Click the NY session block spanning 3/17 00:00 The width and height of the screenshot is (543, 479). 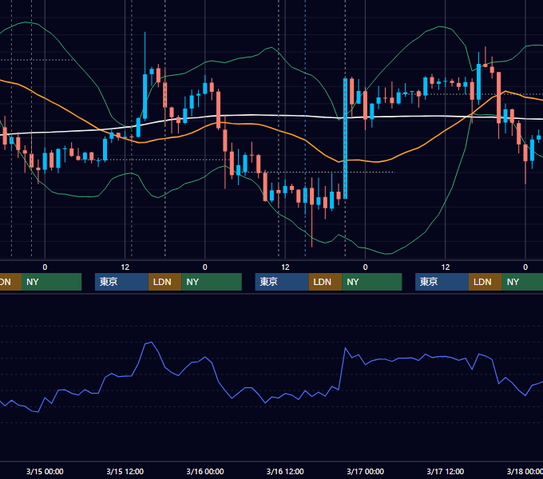(372, 282)
